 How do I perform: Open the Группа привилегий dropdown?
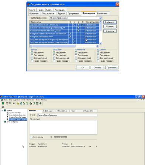point(101,18)
